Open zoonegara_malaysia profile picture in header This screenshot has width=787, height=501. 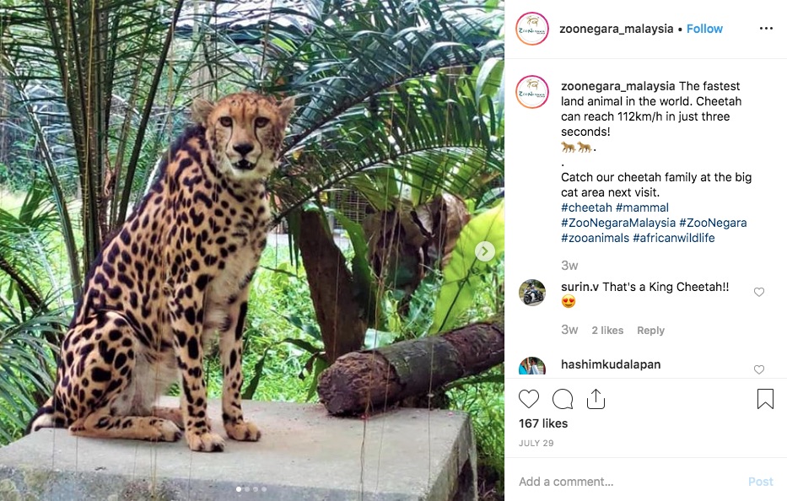[532, 29]
